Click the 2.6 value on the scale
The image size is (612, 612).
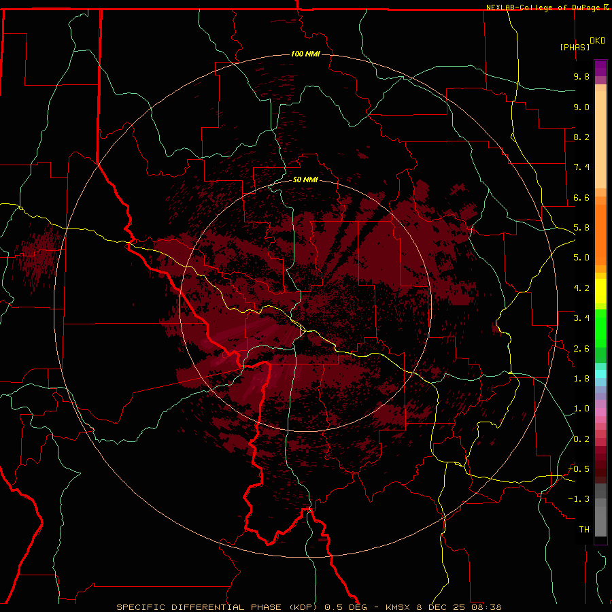click(x=581, y=349)
